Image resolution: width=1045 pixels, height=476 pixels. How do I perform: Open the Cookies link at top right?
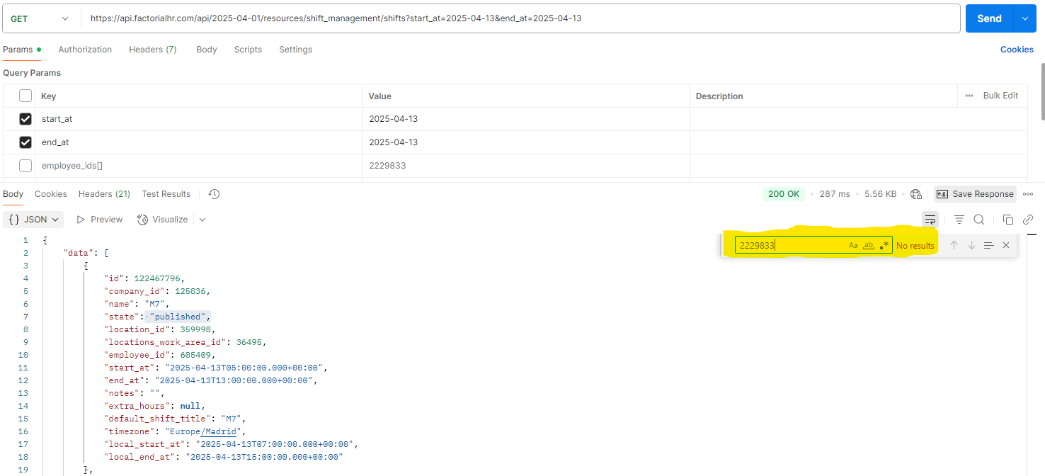[x=1017, y=50]
